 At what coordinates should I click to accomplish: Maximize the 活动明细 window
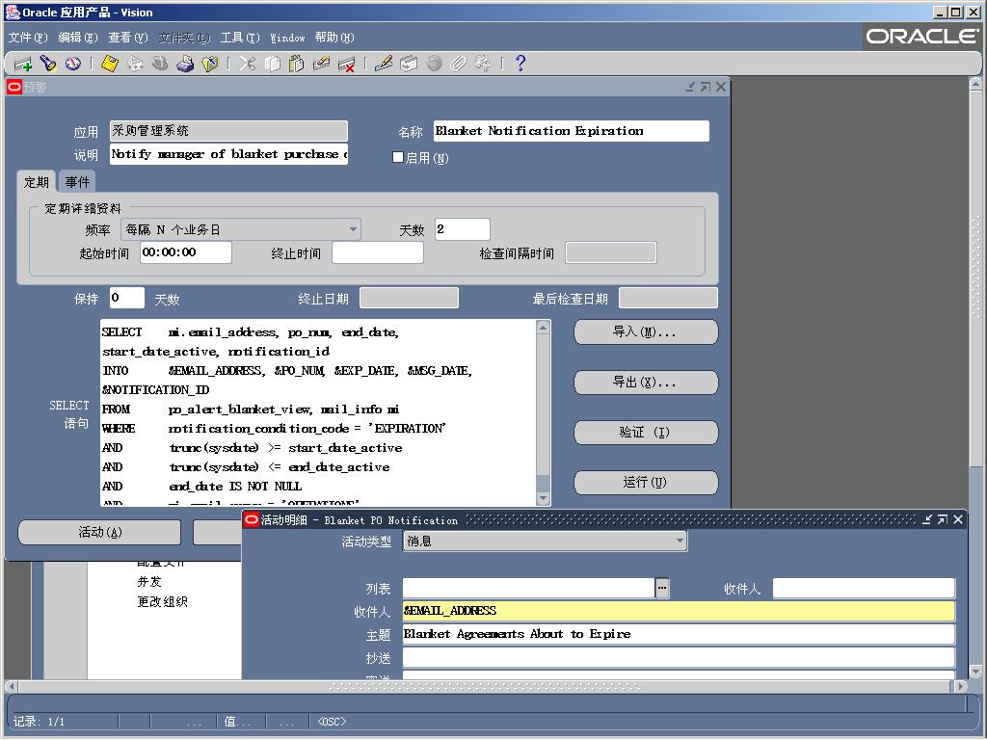pyautogui.click(x=943, y=519)
